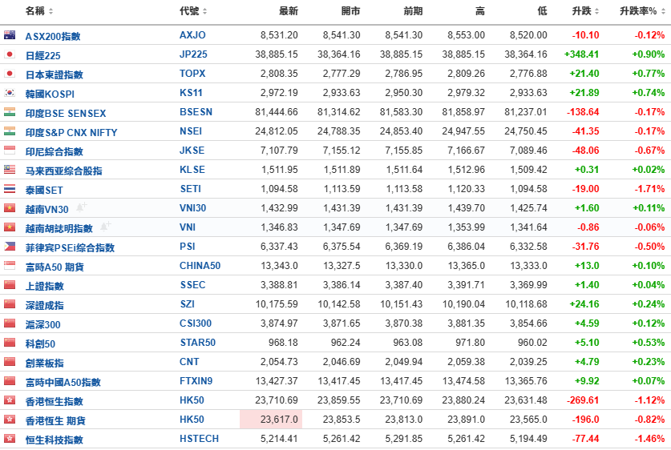Click the Indonesia flag beside 印尼綜合指數

pos(10,151)
